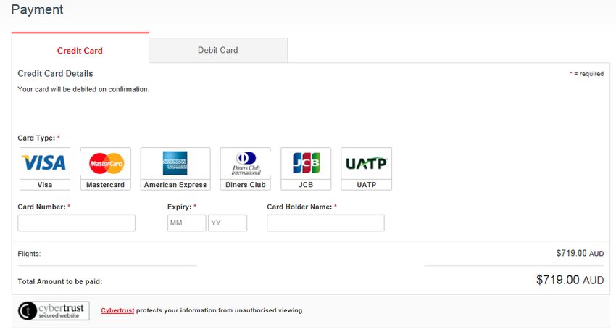The height and width of the screenshot is (332, 616).
Task: Click the Payment page heading
Action: [x=37, y=10]
